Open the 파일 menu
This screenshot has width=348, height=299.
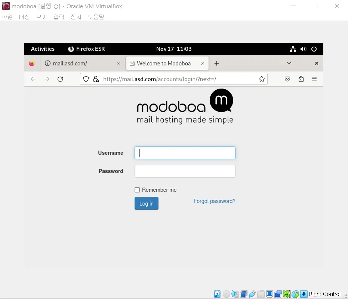click(x=7, y=17)
